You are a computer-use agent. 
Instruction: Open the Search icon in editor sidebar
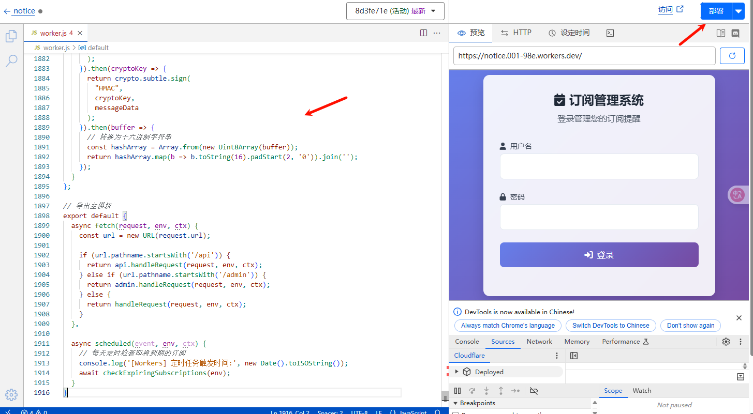pyautogui.click(x=11, y=61)
